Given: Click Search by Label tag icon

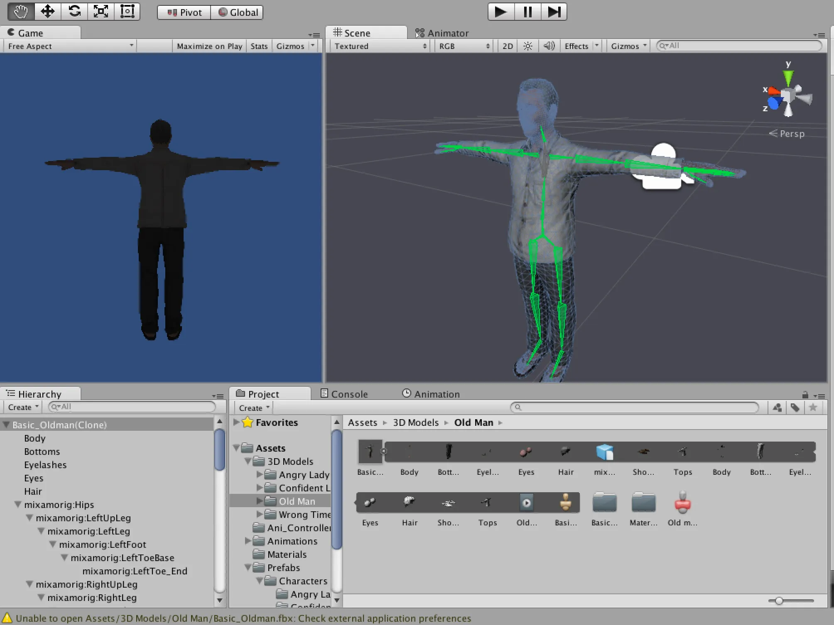Looking at the screenshot, I should (795, 408).
